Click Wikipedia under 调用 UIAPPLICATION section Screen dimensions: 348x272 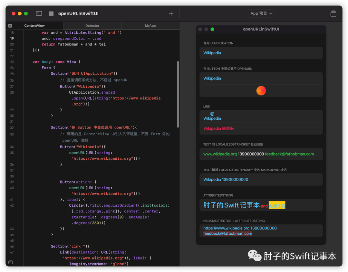point(212,53)
